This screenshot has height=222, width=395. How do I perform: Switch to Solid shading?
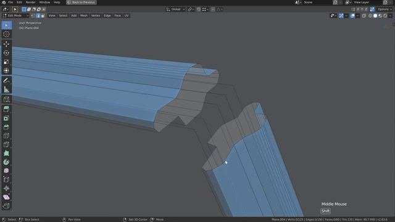point(375,15)
